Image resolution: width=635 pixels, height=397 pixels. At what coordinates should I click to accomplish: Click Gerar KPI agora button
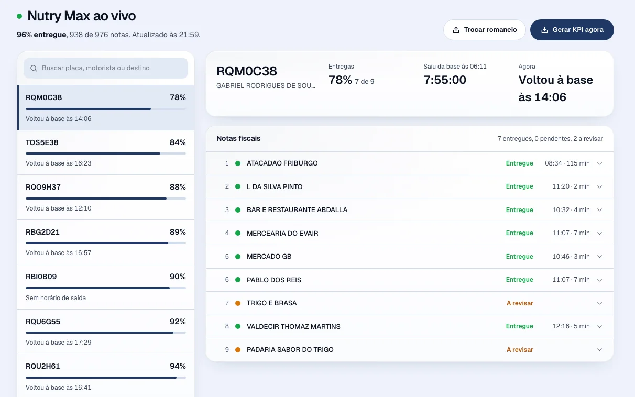pyautogui.click(x=572, y=30)
